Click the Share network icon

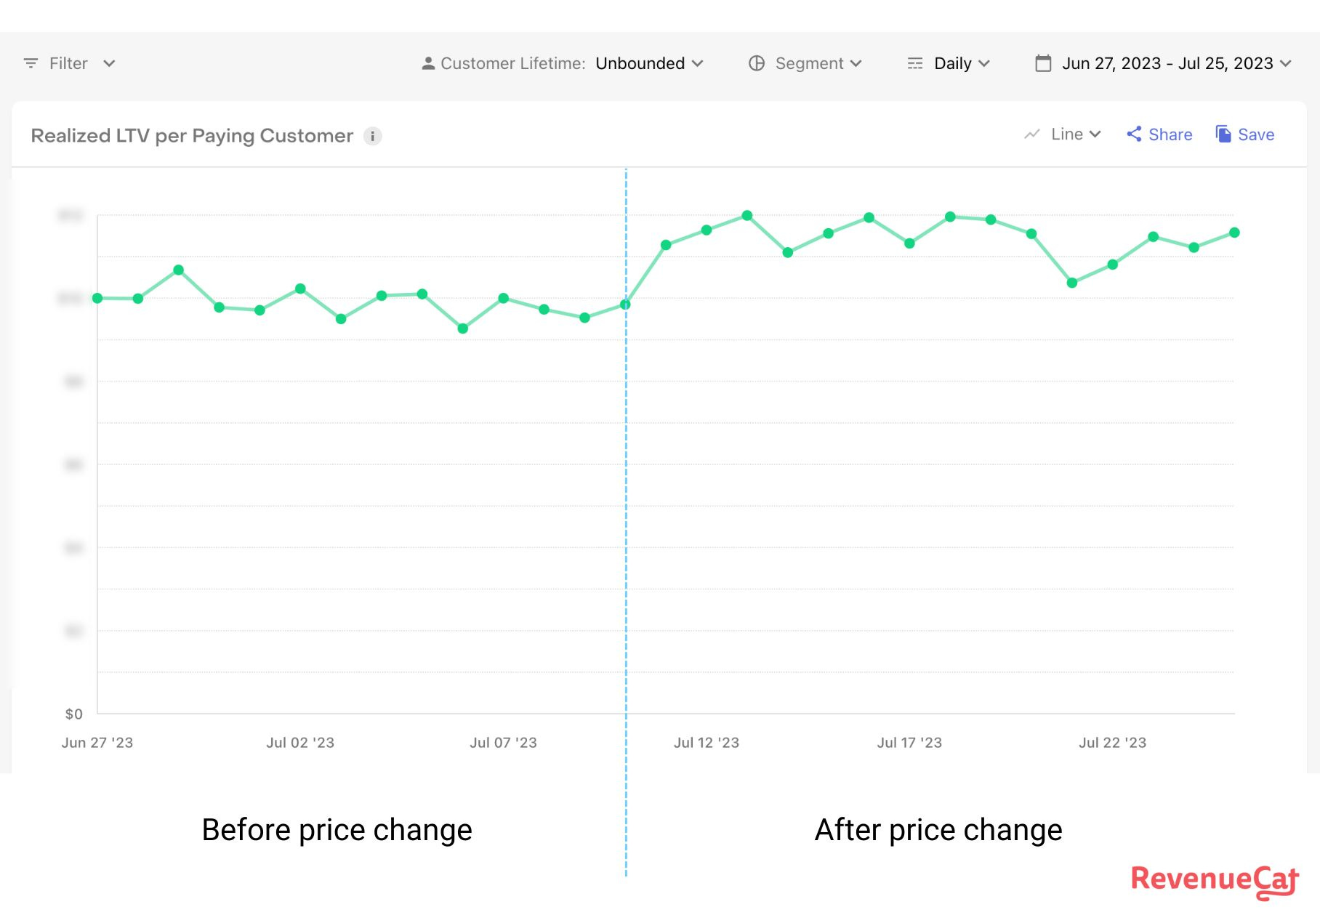point(1134,134)
